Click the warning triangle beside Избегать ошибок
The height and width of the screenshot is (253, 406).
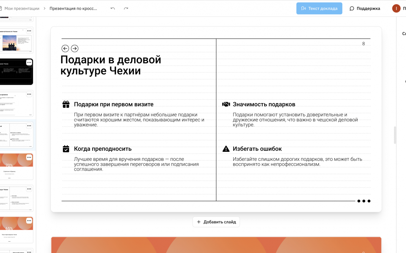[x=226, y=149]
